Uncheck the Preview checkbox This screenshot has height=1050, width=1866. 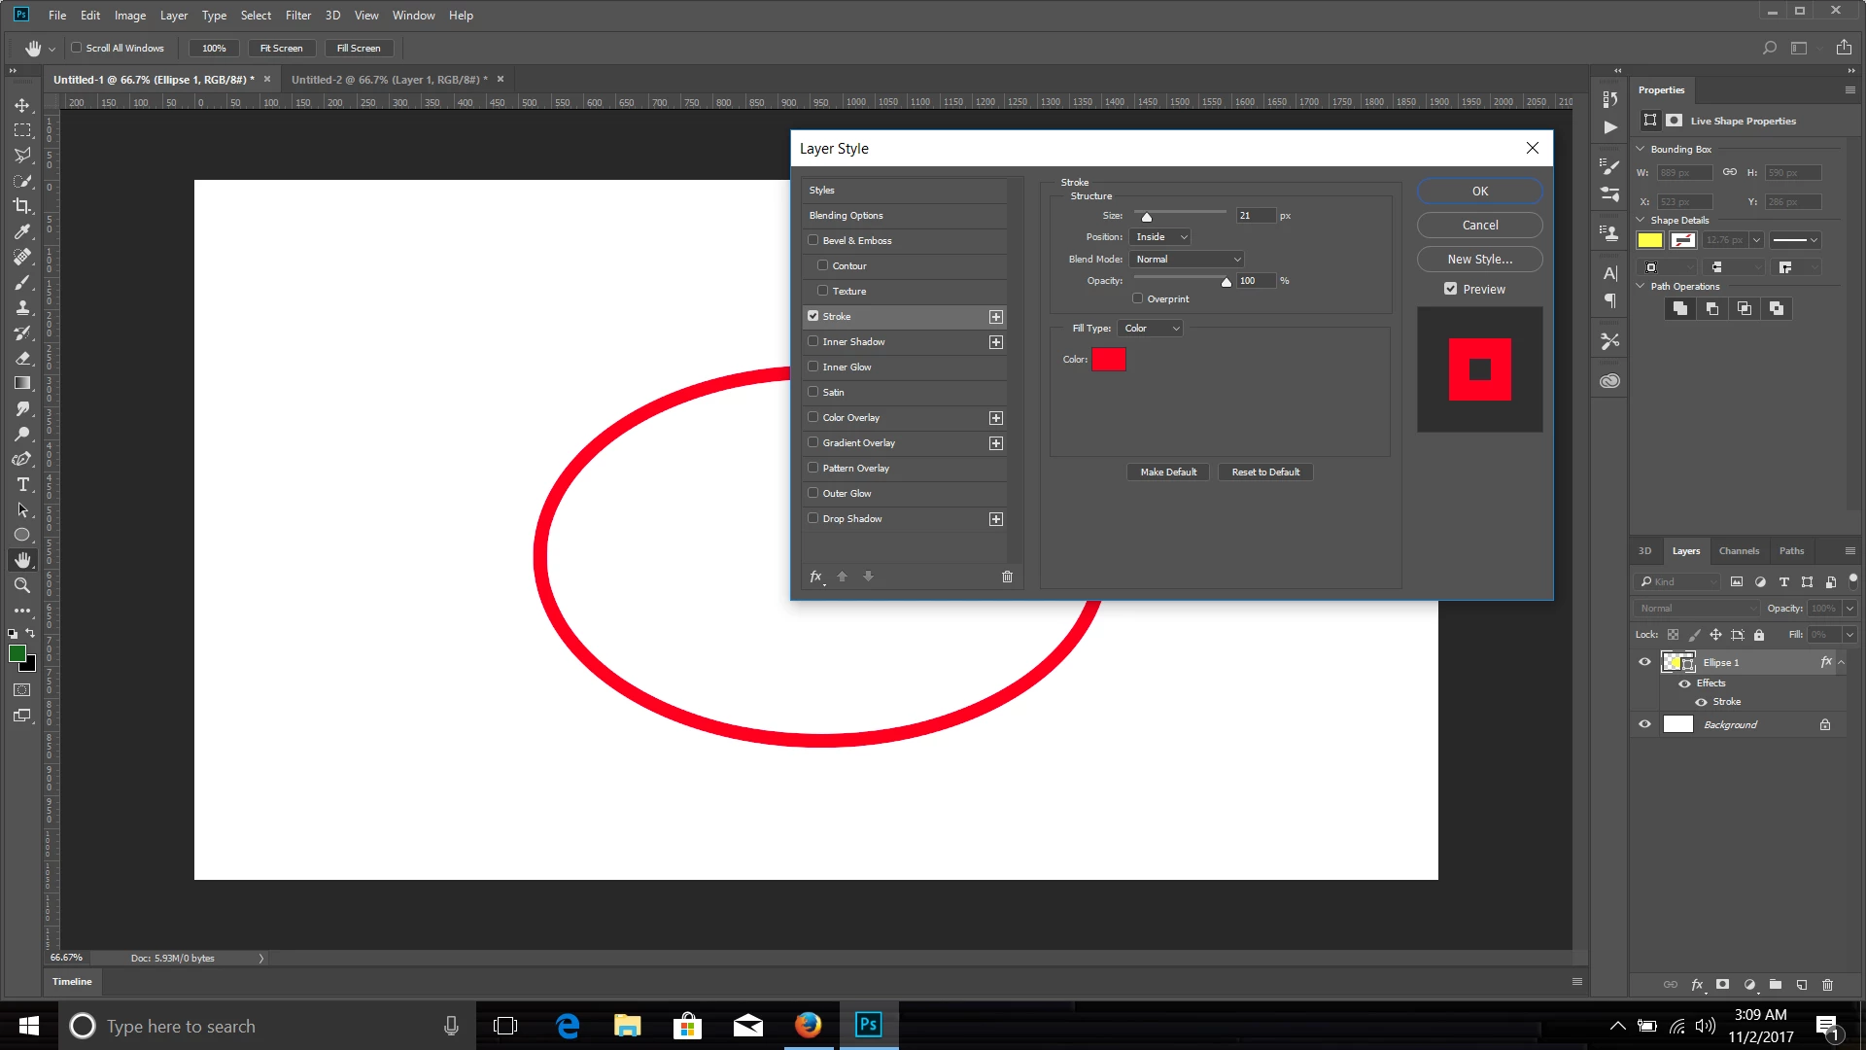1450,289
